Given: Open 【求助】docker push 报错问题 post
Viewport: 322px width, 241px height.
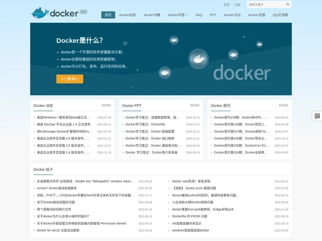Looking at the screenshot, I should point(194,188).
